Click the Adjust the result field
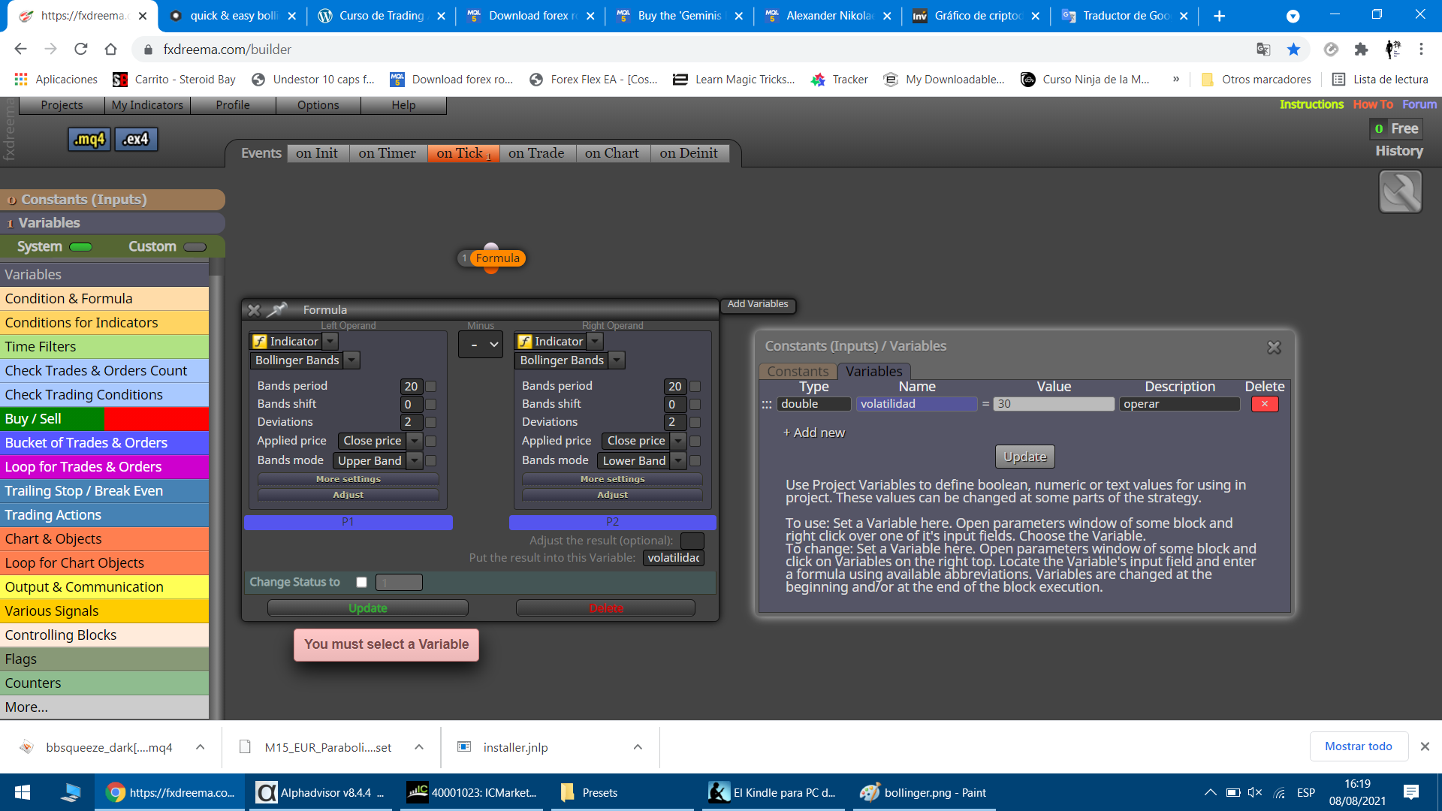This screenshot has width=1442, height=811. 692,541
